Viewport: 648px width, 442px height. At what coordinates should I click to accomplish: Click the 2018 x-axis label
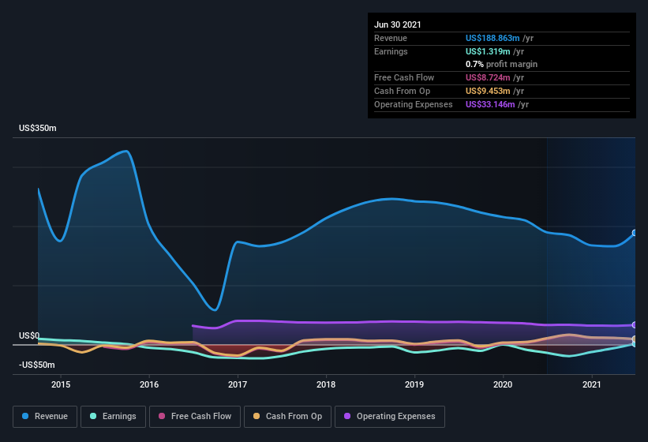click(x=326, y=384)
